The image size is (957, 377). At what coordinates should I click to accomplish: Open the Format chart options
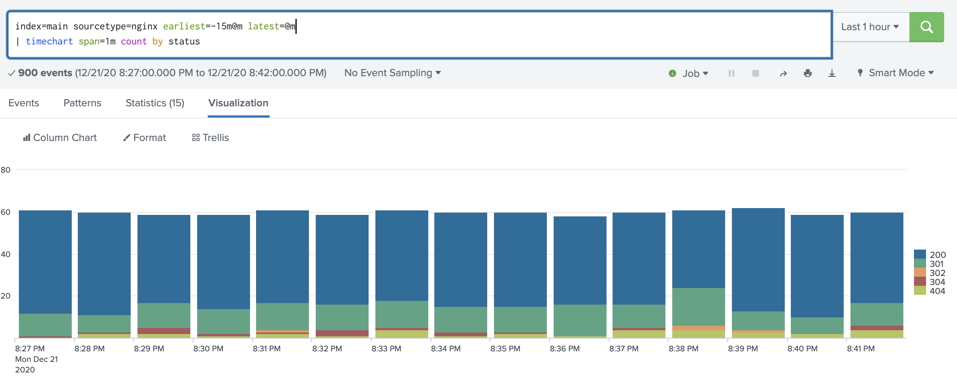coord(144,138)
